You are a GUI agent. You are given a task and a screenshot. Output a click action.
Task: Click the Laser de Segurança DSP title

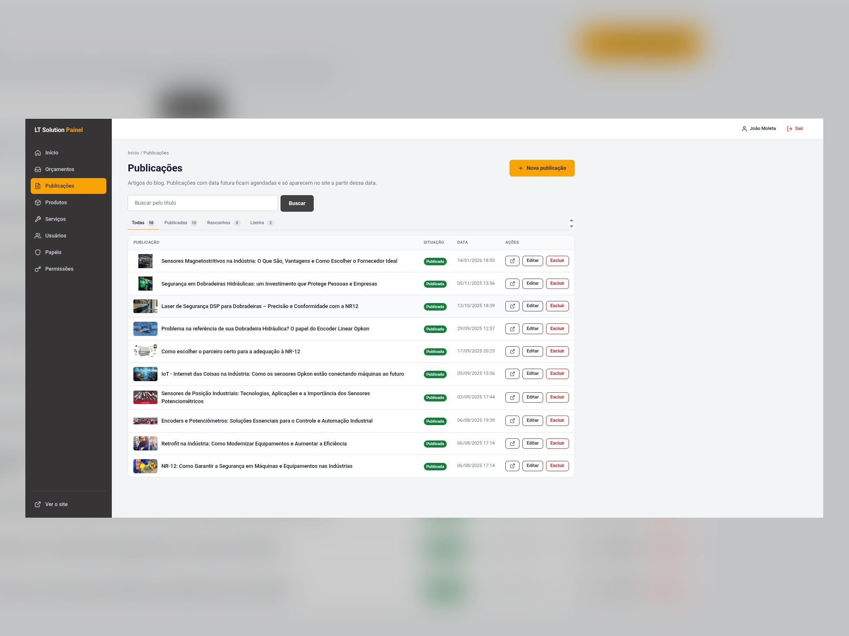coord(260,306)
